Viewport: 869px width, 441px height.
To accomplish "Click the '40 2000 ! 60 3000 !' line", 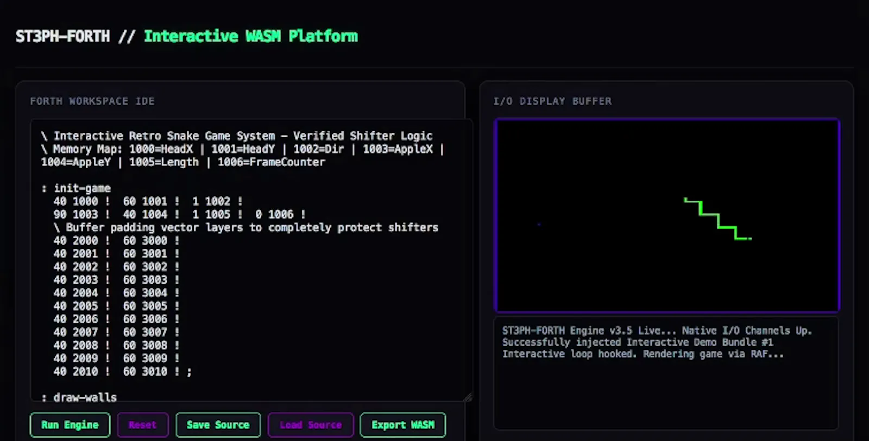I will (x=116, y=240).
